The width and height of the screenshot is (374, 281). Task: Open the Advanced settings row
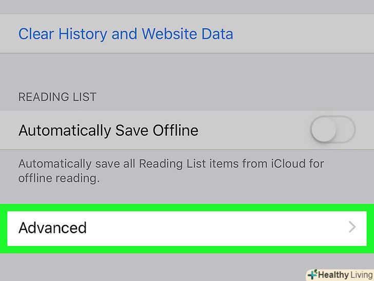[x=52, y=227]
